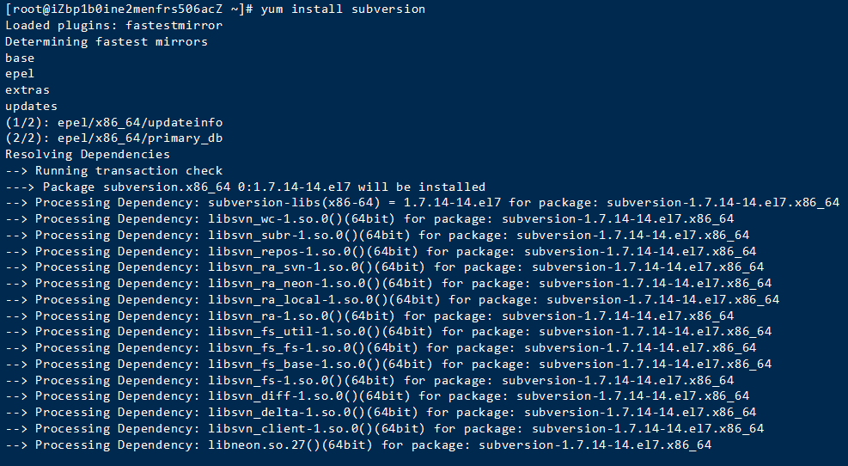Click the libsvn_repos-1.so.0 dependency line

pyautogui.click(x=381, y=251)
